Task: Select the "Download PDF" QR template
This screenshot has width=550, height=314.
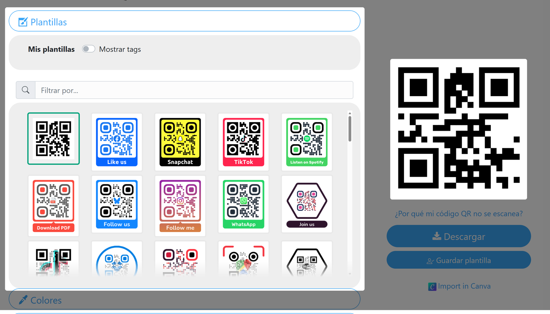Action: [x=54, y=206]
